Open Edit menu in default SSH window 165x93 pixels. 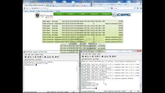coord(86,54)
